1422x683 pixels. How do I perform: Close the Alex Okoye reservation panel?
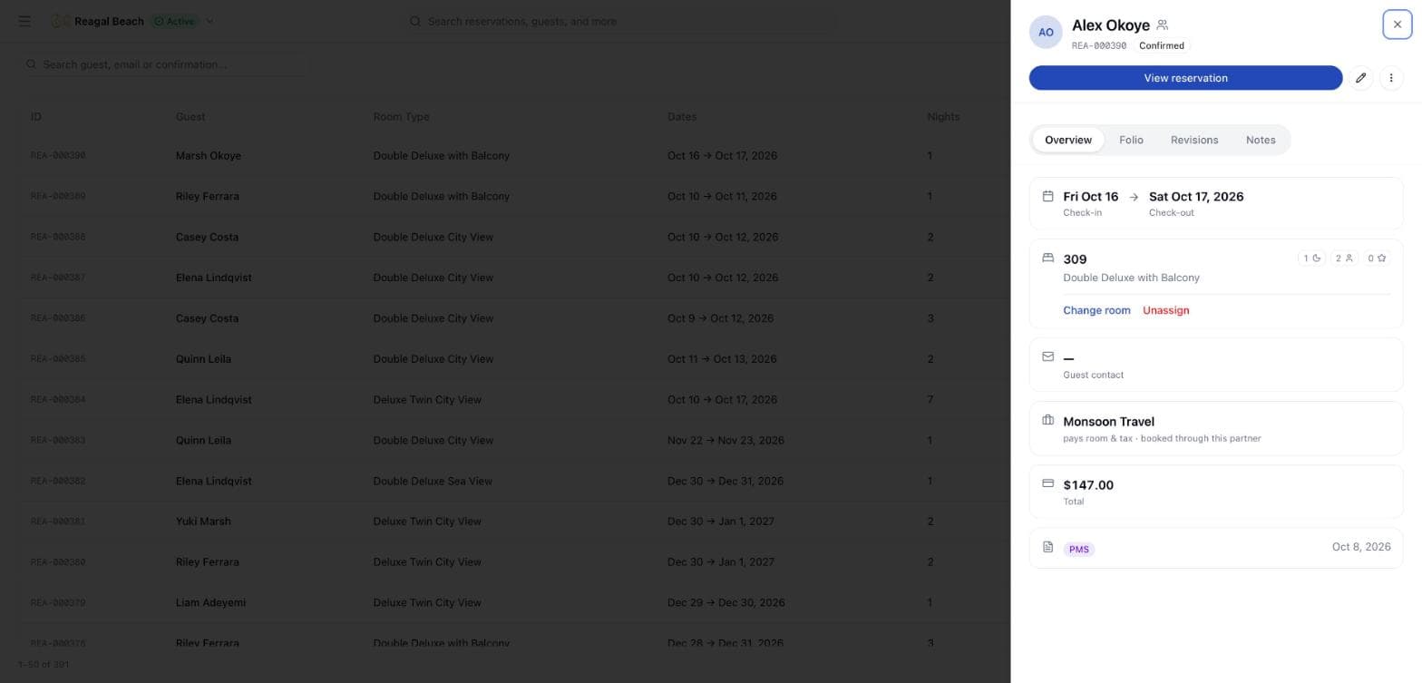[1397, 24]
